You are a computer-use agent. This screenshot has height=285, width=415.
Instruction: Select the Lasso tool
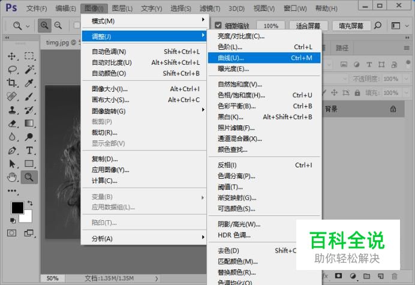12,70
